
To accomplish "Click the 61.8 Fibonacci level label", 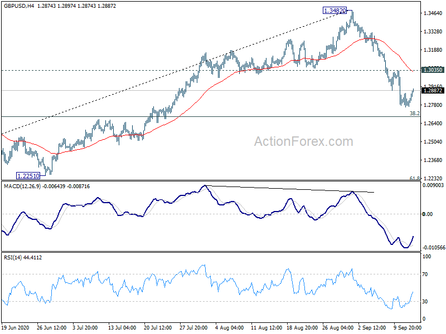I will coord(414,178).
